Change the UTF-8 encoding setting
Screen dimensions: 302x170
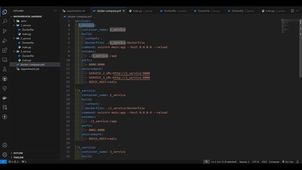click(255, 161)
